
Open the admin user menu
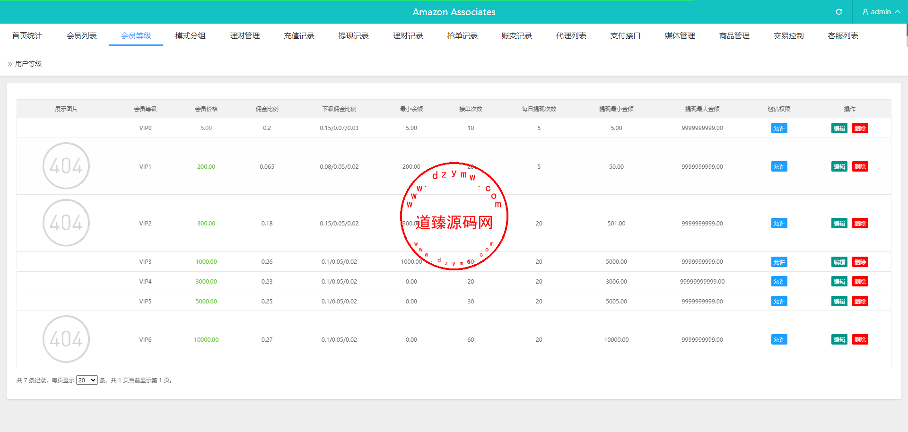coord(881,12)
